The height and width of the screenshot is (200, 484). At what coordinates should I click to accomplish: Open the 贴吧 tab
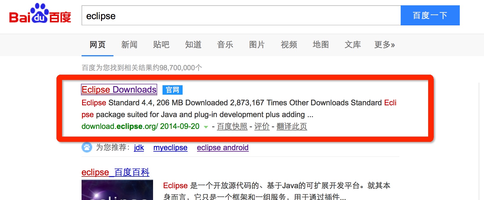(161, 45)
